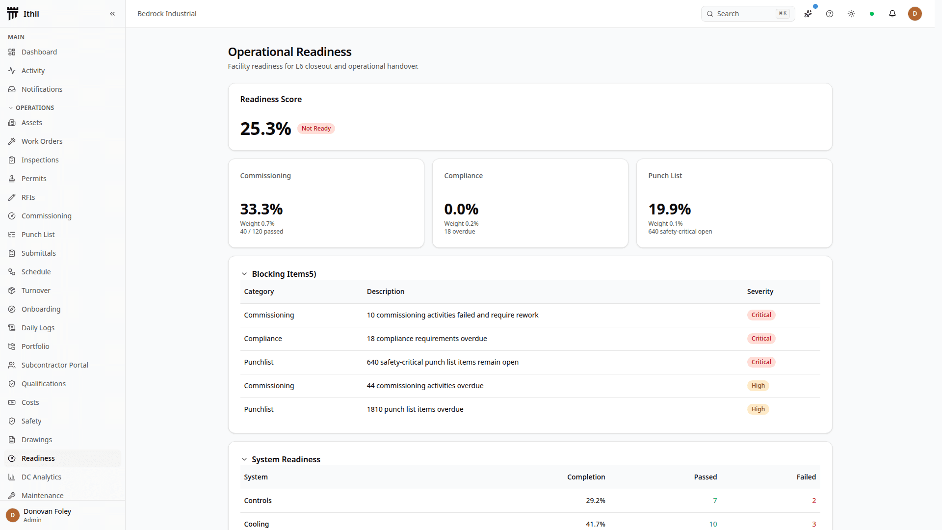This screenshot has width=942, height=530.
Task: Click the Severity column header
Action: 760,291
